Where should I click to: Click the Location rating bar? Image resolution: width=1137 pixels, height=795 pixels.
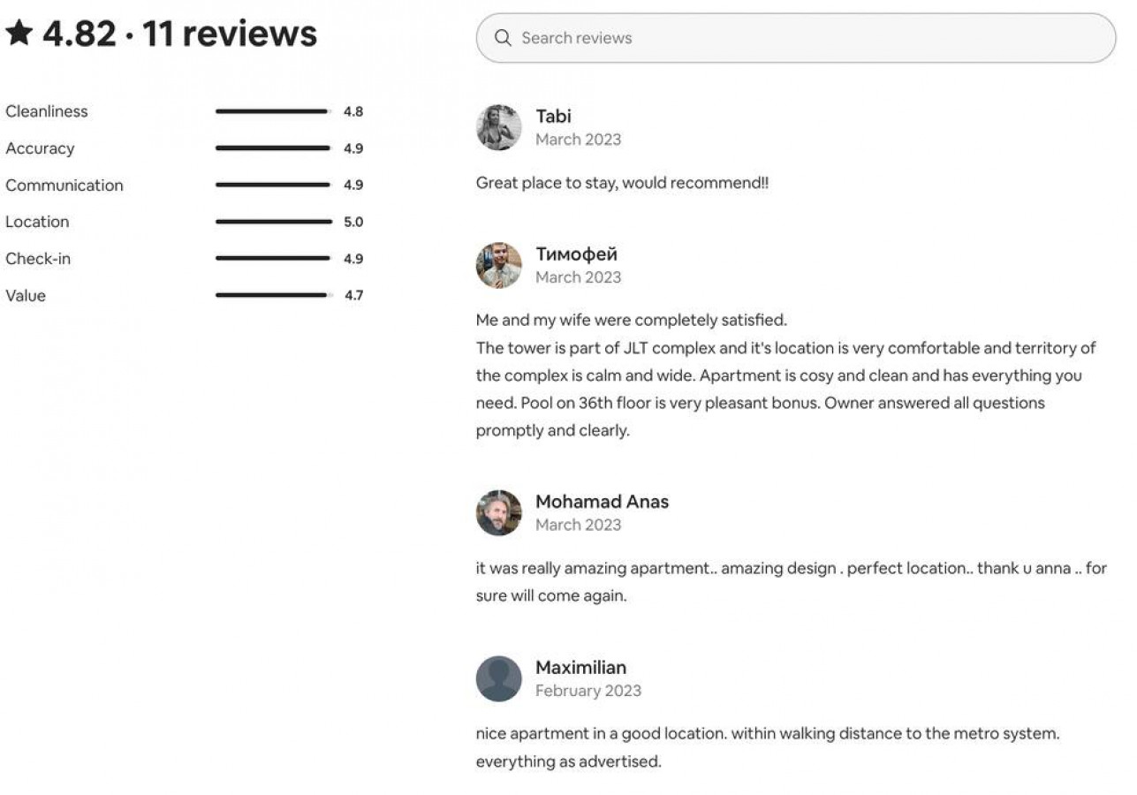click(274, 222)
